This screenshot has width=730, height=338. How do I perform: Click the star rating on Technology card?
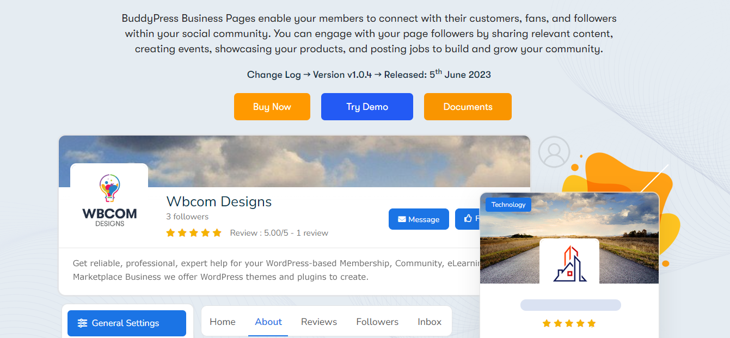tap(569, 323)
